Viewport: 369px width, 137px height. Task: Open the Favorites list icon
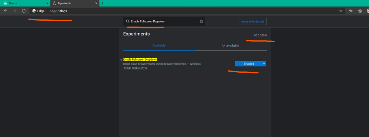coord(351,11)
